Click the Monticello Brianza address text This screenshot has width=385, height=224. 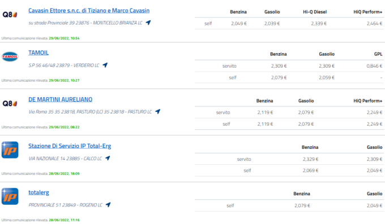coord(85,23)
